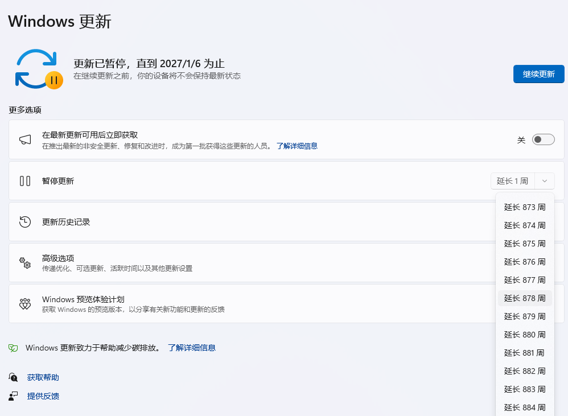Click the feedback person icon beside 提供反馈
Image resolution: width=568 pixels, height=416 pixels.
13,396
